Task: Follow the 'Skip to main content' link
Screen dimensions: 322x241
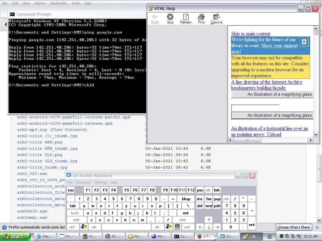Action: 251,34
